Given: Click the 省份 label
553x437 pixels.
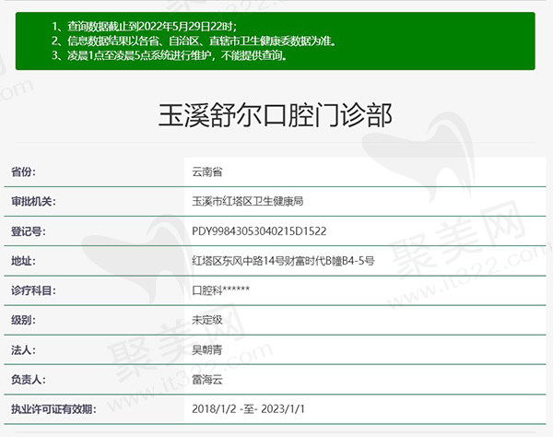Looking at the screenshot, I should [x=23, y=172].
